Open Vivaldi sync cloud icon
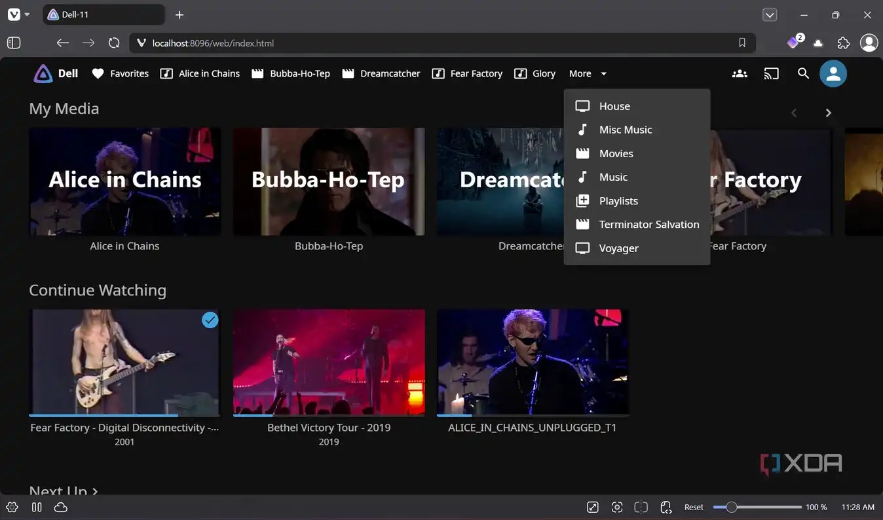883x520 pixels. tap(61, 507)
